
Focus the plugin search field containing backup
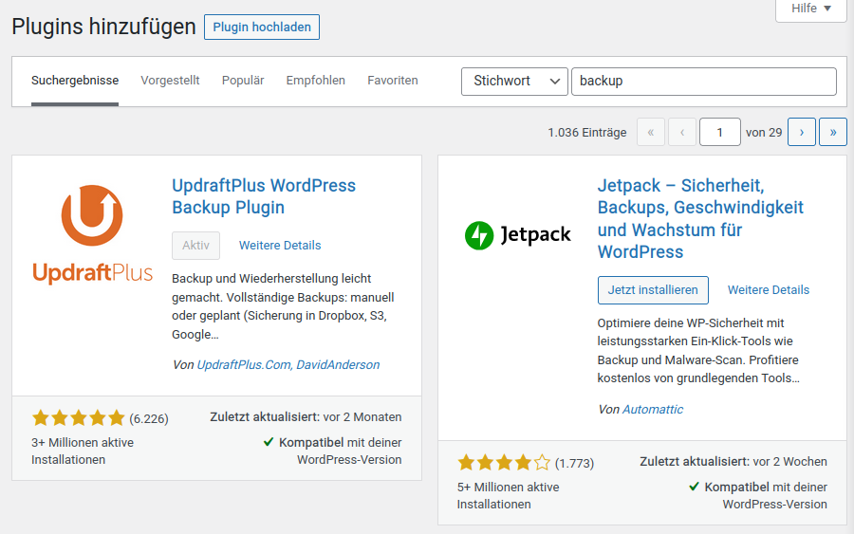(704, 82)
